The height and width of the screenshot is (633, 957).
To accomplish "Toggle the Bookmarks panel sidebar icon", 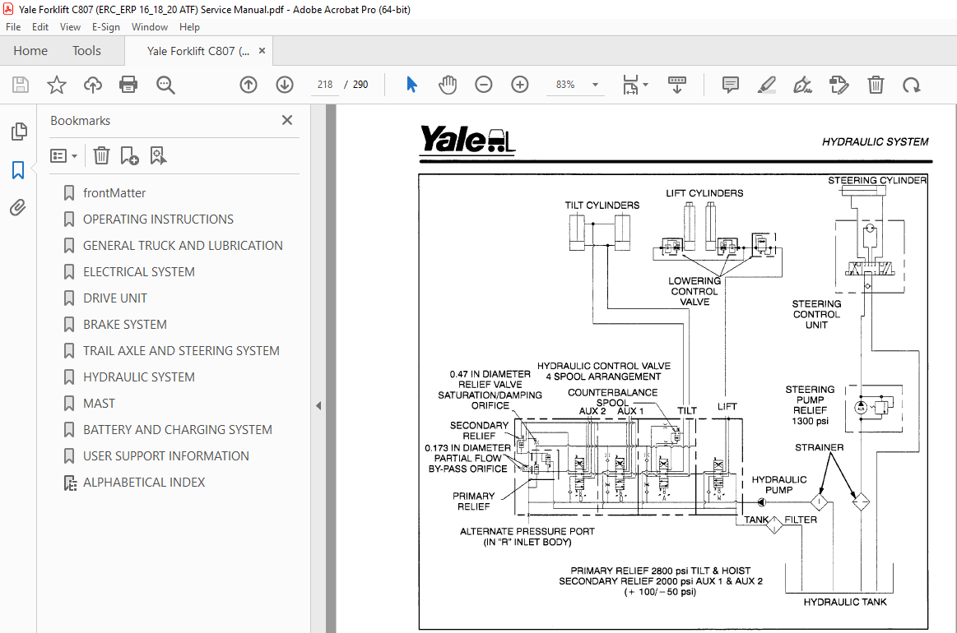I will tap(18, 170).
